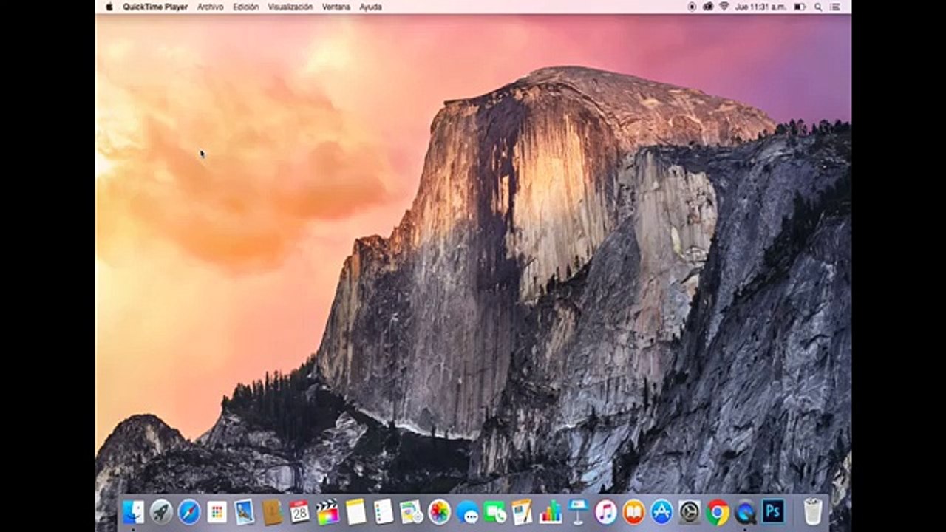Open the Archivo menu

coord(210,7)
